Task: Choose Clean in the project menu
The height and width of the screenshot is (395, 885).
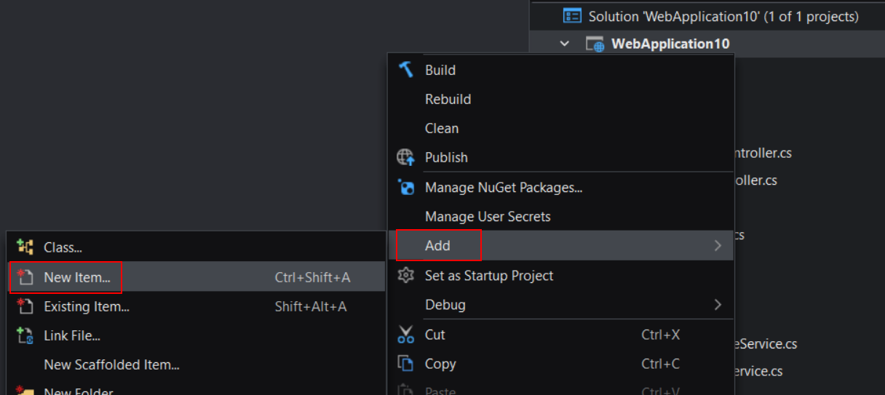Action: [x=442, y=128]
